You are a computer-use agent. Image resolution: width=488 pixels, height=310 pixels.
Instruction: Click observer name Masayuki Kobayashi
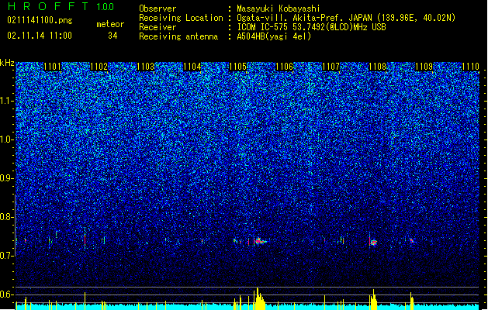coord(279,9)
